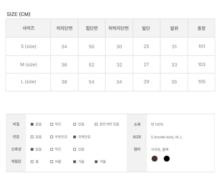Screen dimensions: 221x189
Task: Uncheck 없음 in the 비침 row
Action: coord(32,124)
